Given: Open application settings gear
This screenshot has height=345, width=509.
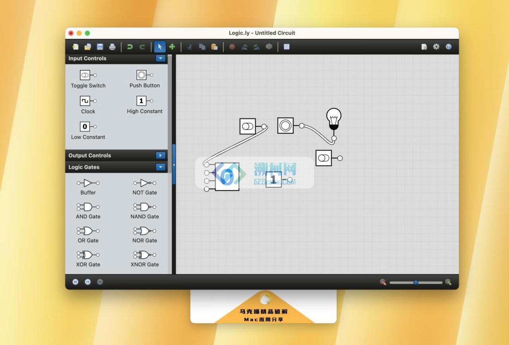Looking at the screenshot, I should pyautogui.click(x=436, y=47).
